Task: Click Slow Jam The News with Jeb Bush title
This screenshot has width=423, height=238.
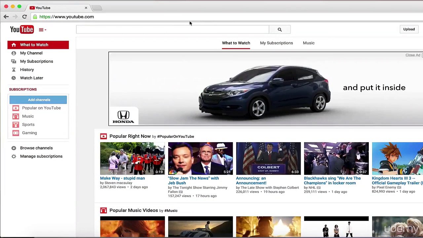Action: (193, 180)
